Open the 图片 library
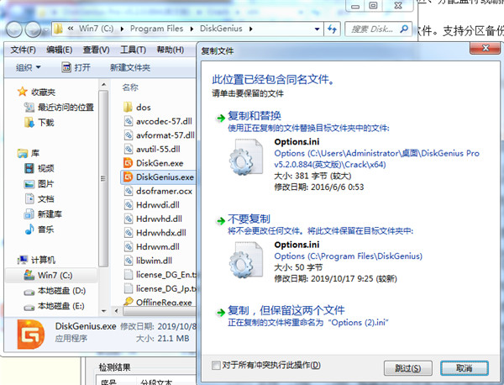Viewport: 504px width, 385px height. [x=39, y=183]
